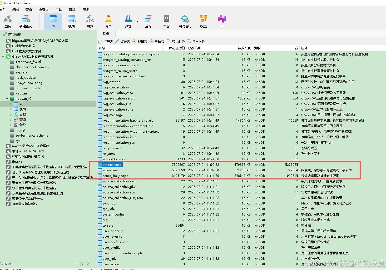The height and width of the screenshot is (270, 386).
Task: Select the 表 table toolbar icon
Action: (x=53, y=21)
